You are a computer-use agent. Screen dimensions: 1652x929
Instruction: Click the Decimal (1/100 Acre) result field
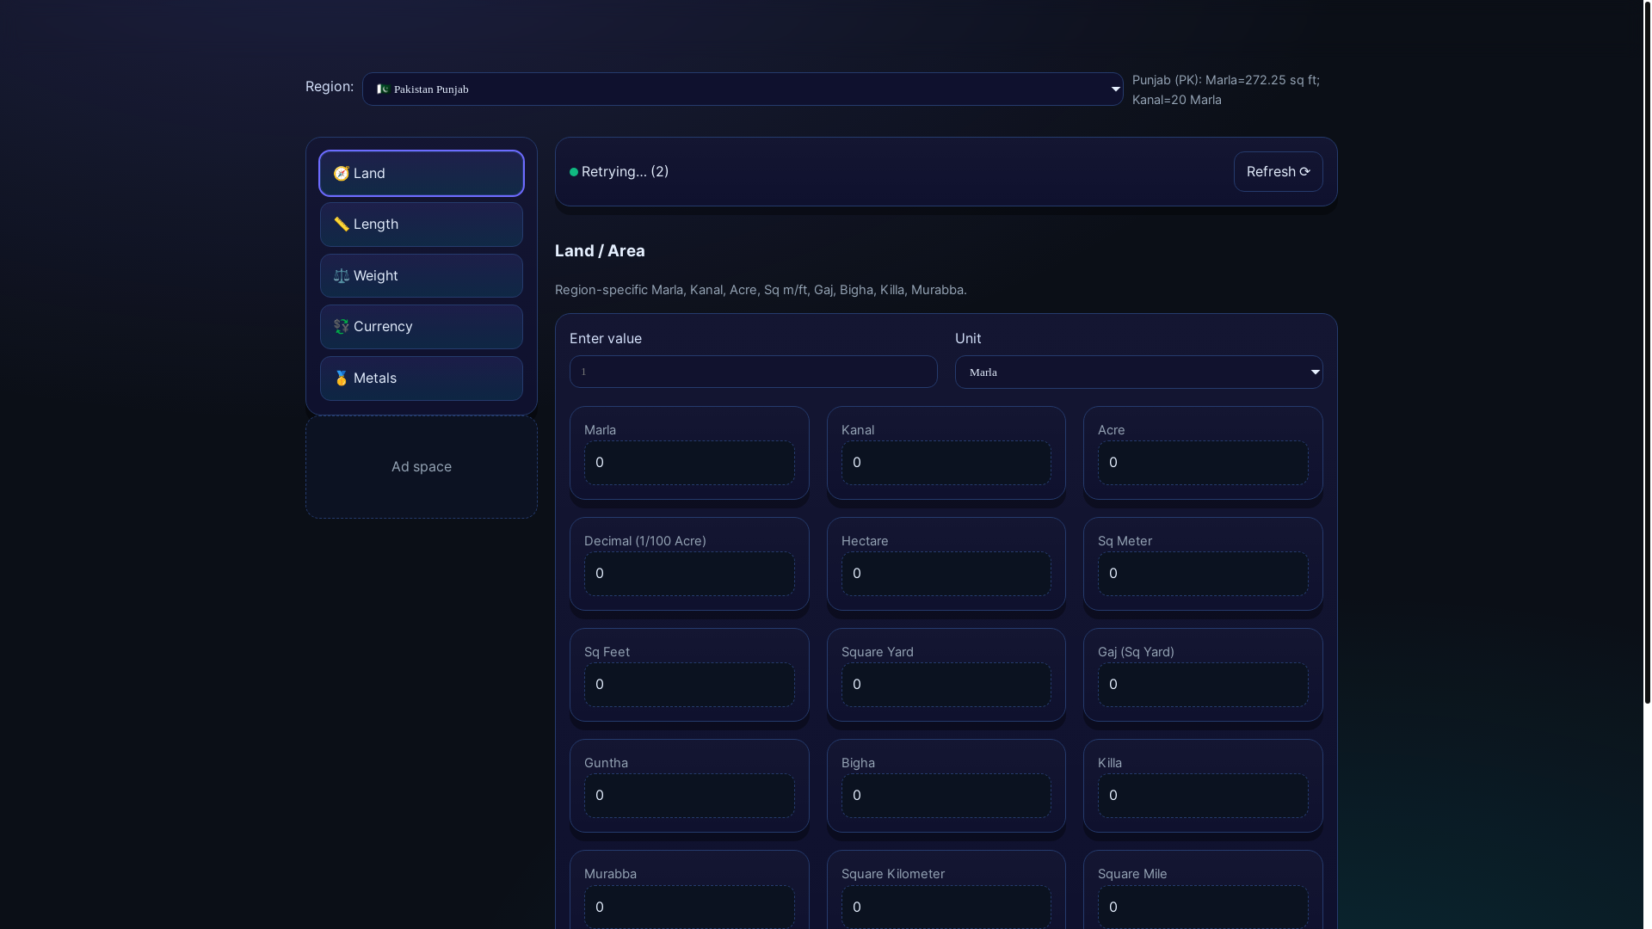coord(689,574)
